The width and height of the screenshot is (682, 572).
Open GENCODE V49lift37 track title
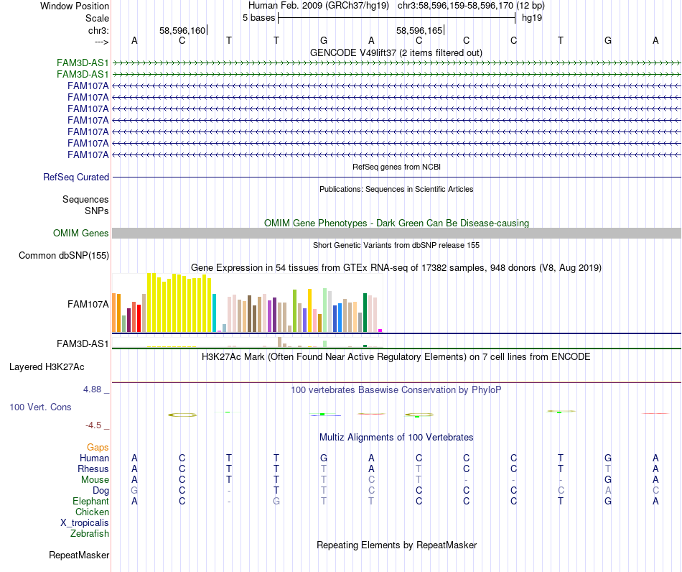pyautogui.click(x=396, y=52)
